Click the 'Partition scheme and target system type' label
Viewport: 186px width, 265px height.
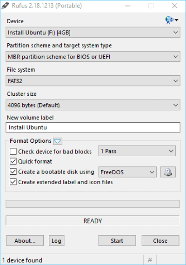(59, 46)
